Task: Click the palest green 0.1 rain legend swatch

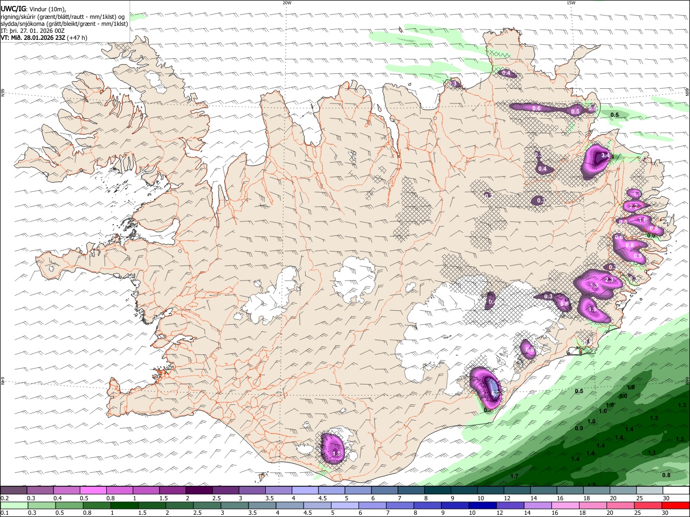Action: tap(15, 506)
